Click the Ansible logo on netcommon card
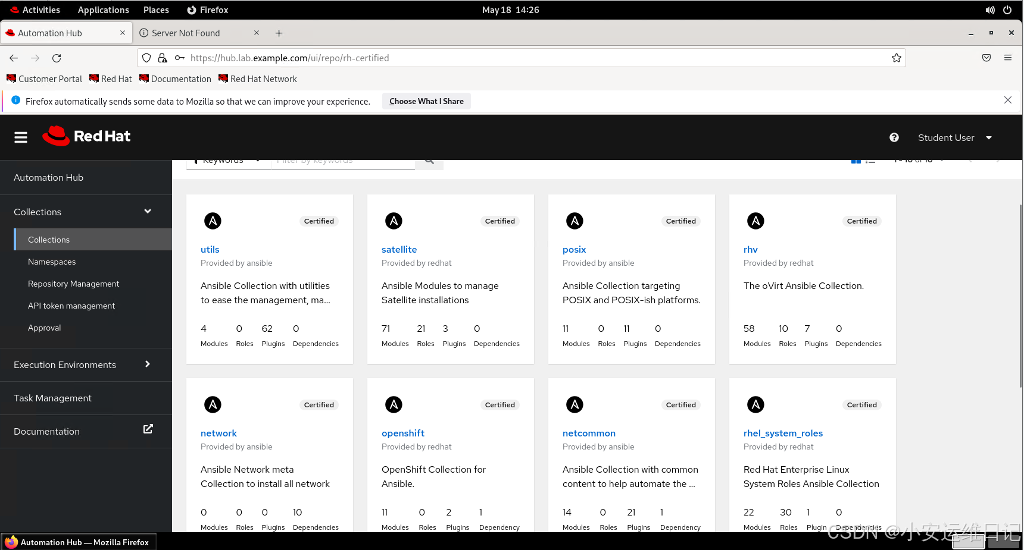The height and width of the screenshot is (550, 1024). (575, 404)
